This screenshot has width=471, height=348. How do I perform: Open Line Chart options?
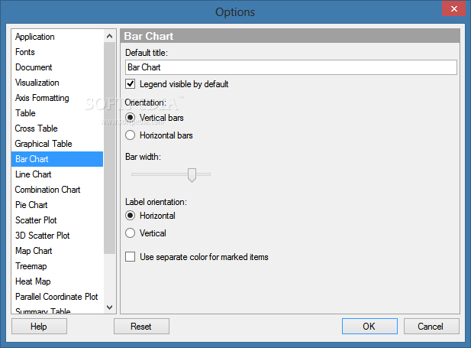[57, 174]
